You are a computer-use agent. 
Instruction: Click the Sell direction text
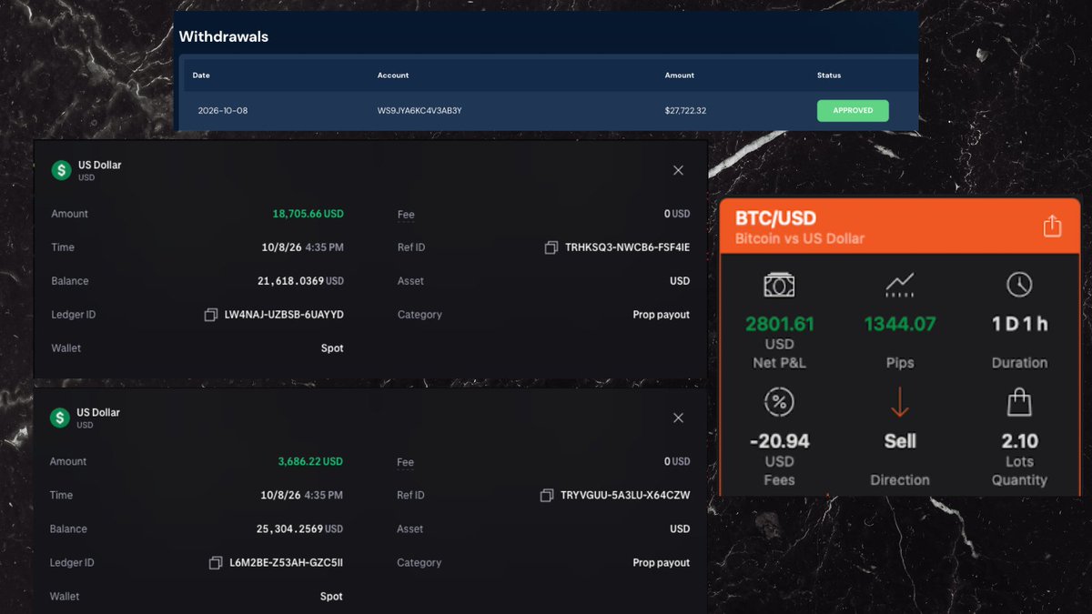pyautogui.click(x=900, y=441)
